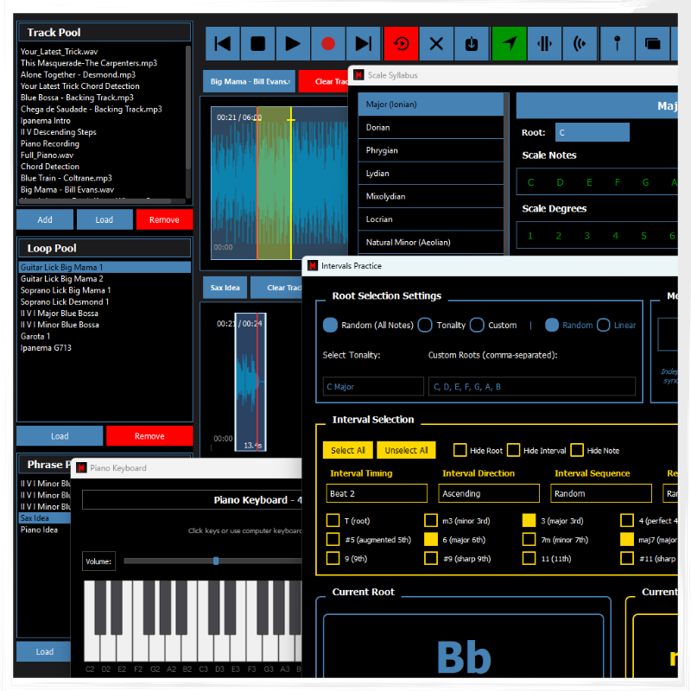Click the green arrow cursor icon
This screenshot has height=691, width=691.
pyautogui.click(x=509, y=42)
